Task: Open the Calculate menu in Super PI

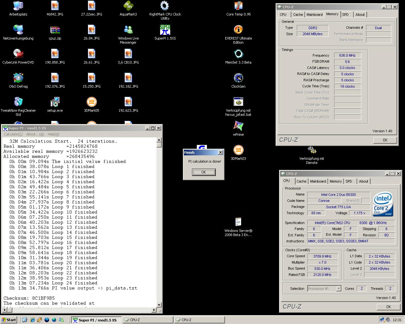Action: tap(13, 134)
